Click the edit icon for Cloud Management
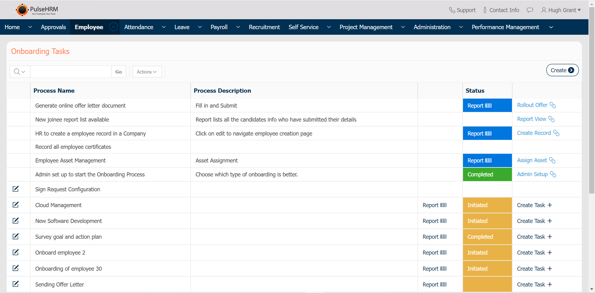Image resolution: width=595 pixels, height=293 pixels. (x=15, y=205)
